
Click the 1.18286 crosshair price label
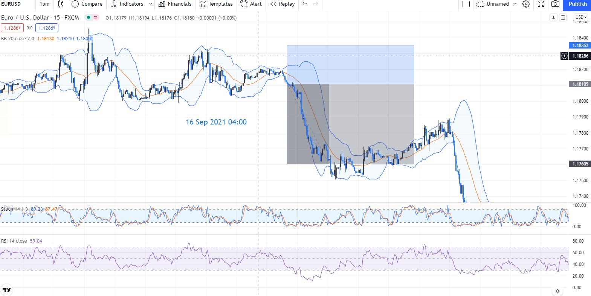(x=580, y=56)
